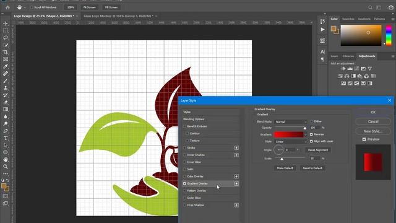Open the search icon at top right

pos(370,7)
